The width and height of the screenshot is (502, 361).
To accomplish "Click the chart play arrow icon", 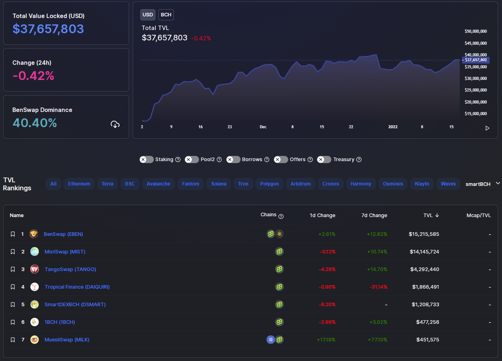I will coord(487,128).
